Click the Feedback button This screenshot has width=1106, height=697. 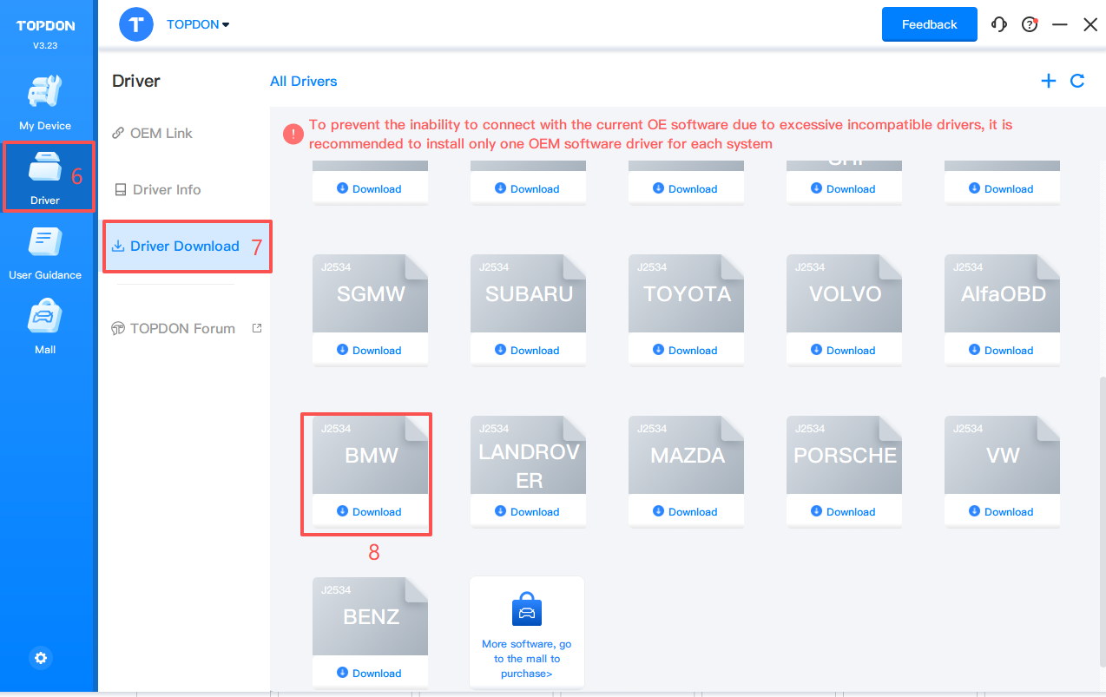click(929, 24)
